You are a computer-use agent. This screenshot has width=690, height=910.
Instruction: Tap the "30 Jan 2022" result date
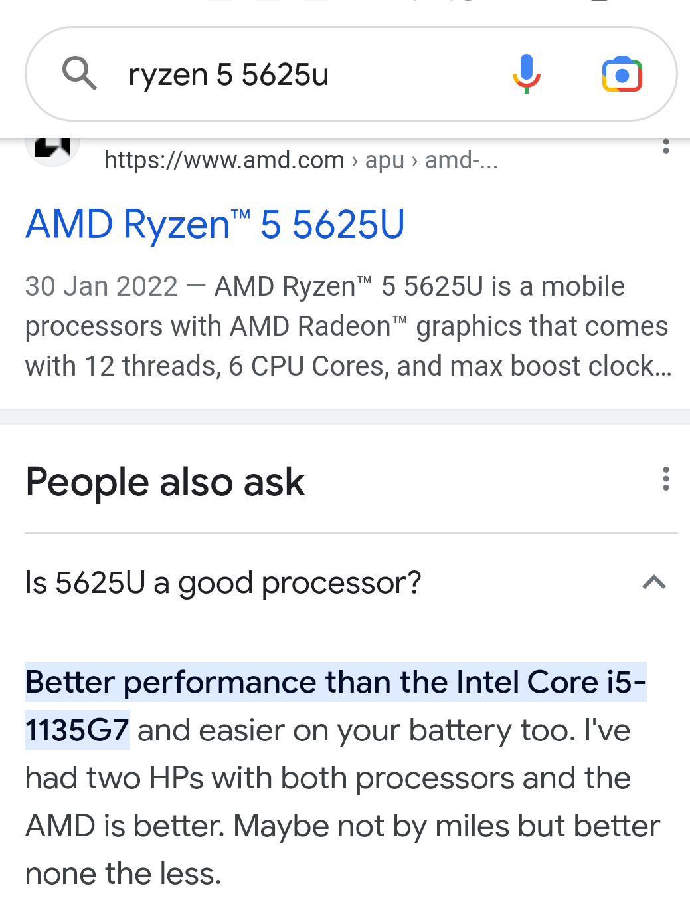(102, 286)
